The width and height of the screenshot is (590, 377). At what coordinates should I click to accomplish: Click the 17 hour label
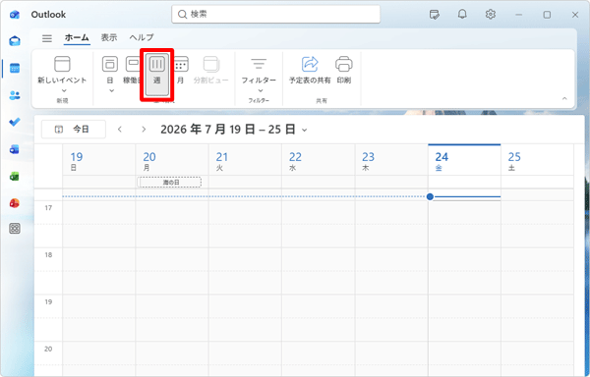[48, 208]
